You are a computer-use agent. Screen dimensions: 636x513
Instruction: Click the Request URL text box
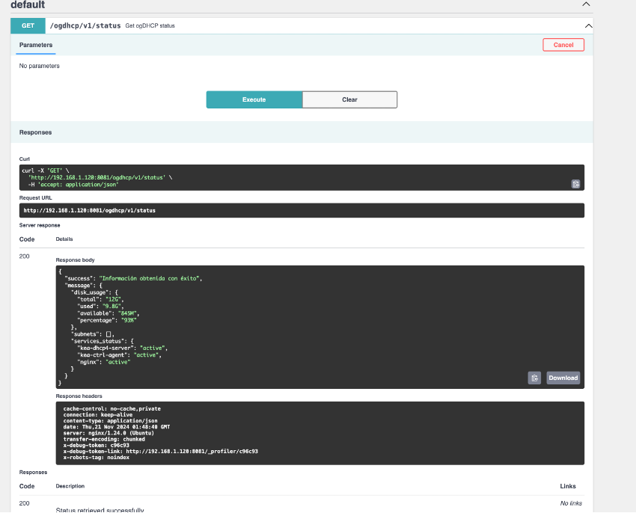coord(302,211)
